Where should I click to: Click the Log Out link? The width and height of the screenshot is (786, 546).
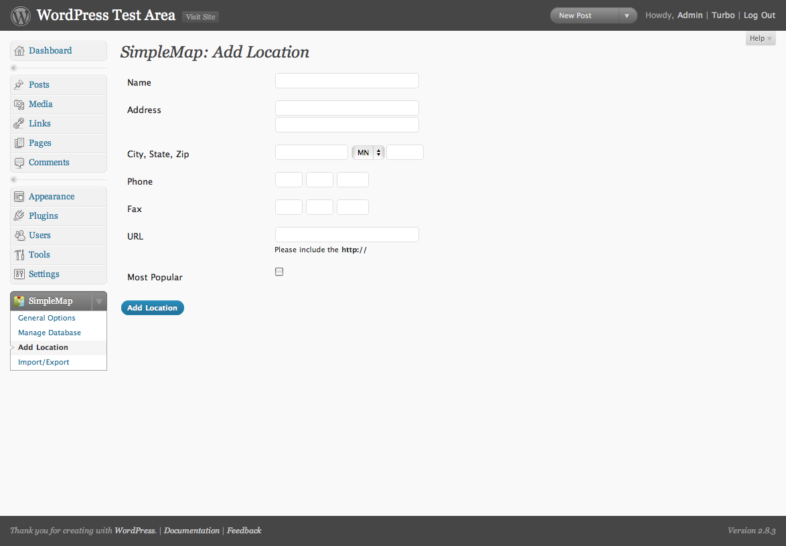coord(759,15)
